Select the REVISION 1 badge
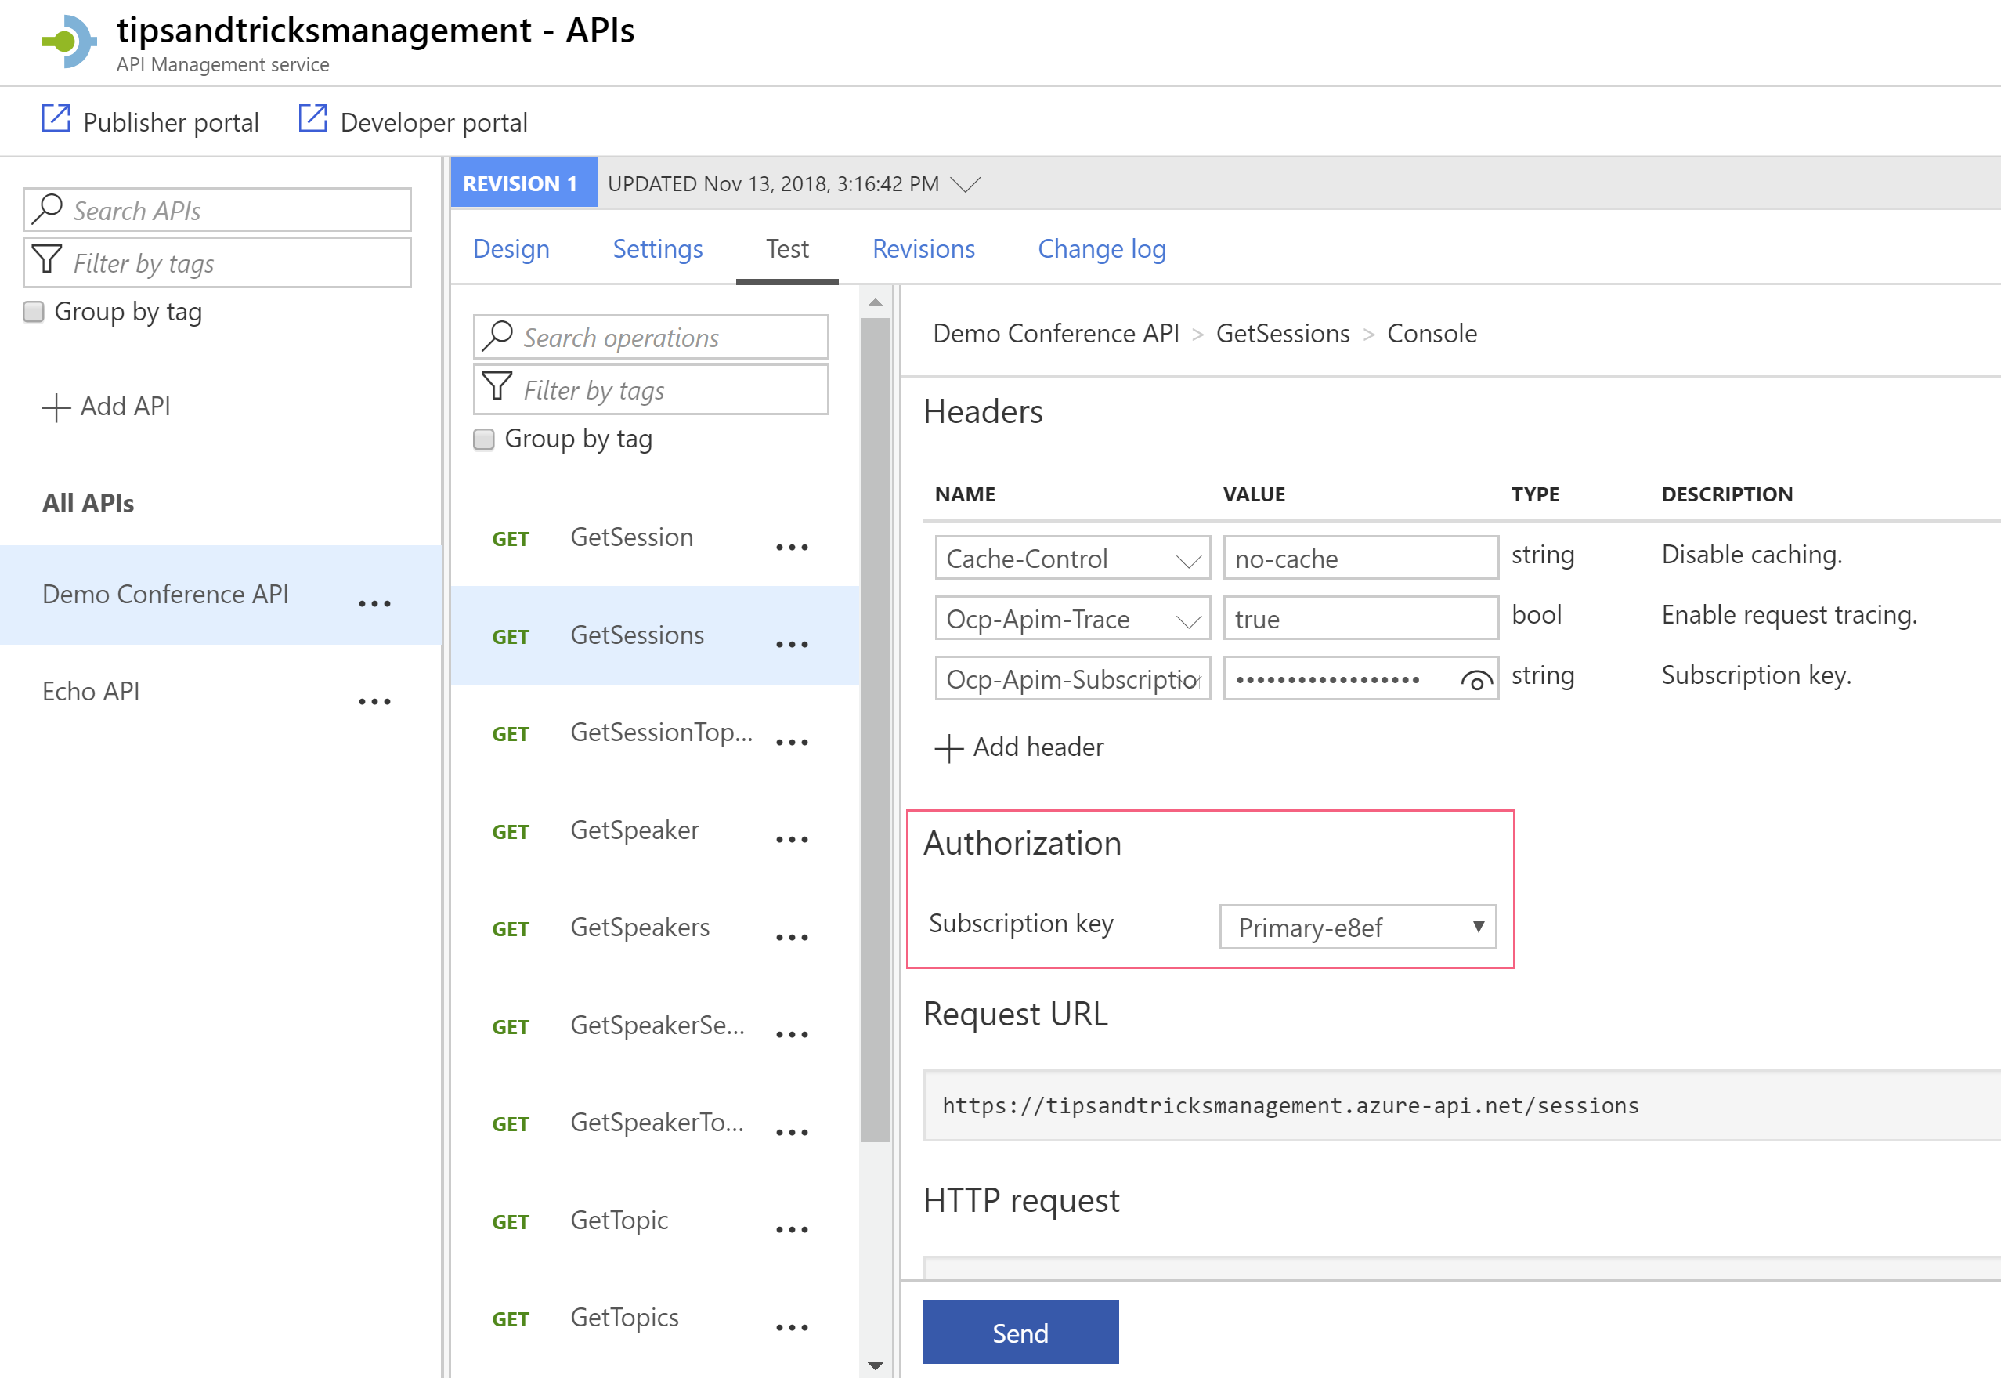Image resolution: width=2001 pixels, height=1378 pixels. 524,183
